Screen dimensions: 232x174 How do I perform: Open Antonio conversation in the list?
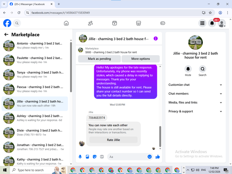coord(35,45)
